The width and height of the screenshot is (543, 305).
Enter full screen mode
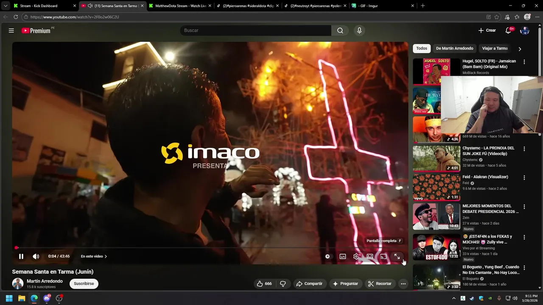point(397,256)
